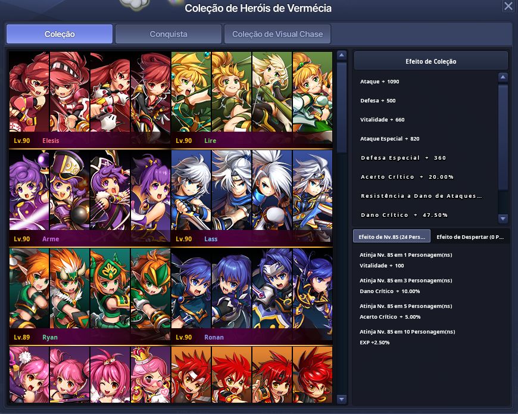Select Lire fourth job portrait

tap(312, 92)
